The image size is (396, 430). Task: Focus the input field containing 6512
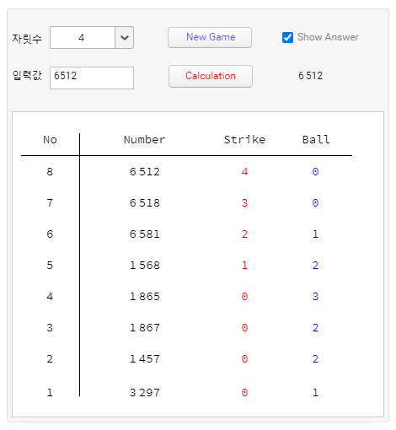coord(92,78)
